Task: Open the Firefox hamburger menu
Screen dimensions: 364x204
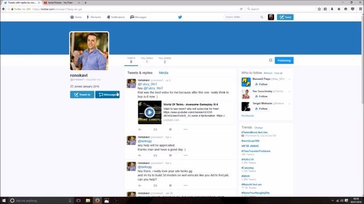Action: (360, 9)
